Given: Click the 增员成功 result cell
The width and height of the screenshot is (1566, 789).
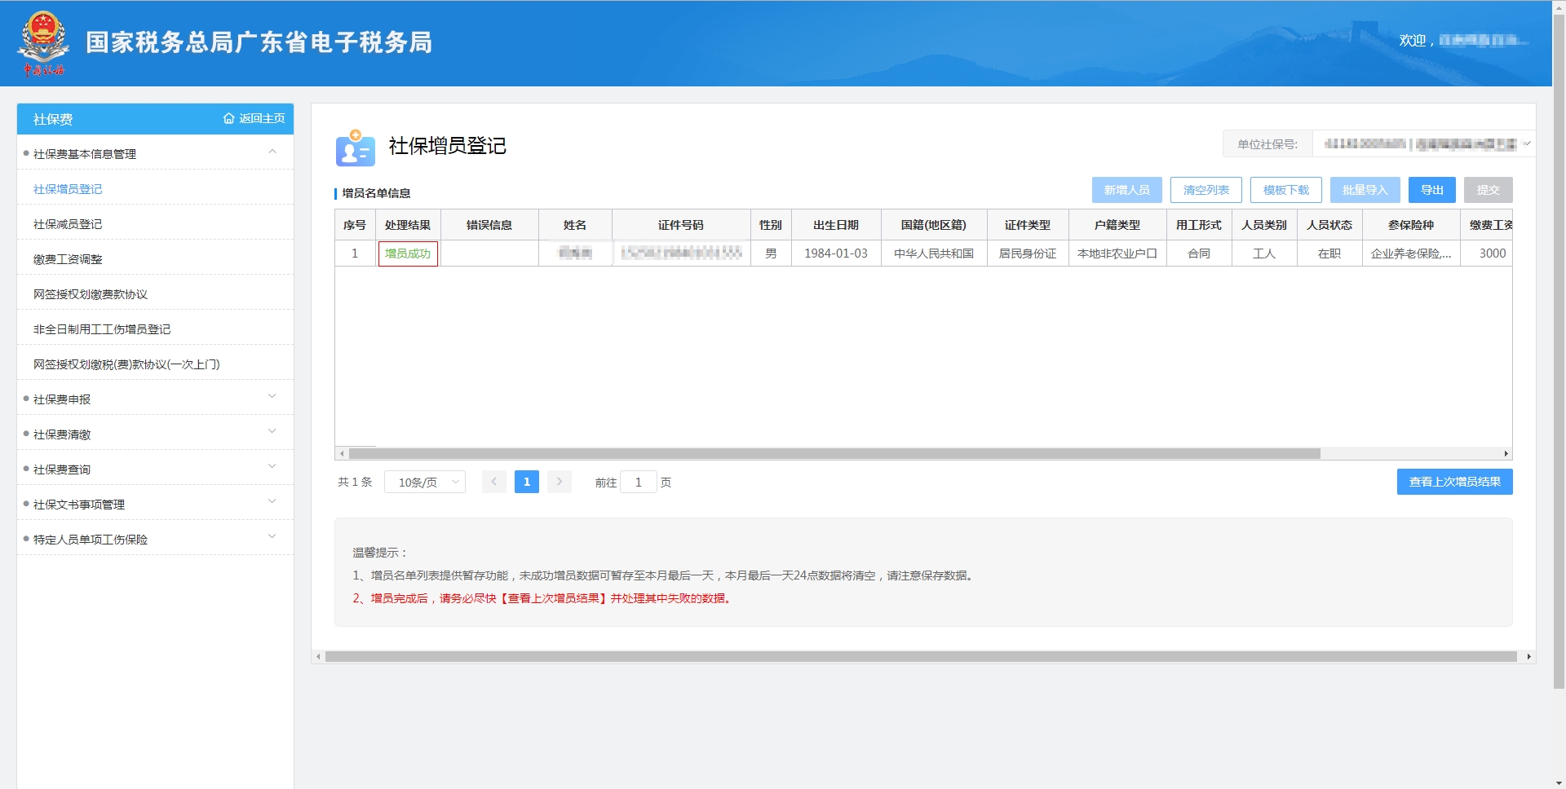Looking at the screenshot, I should point(408,253).
